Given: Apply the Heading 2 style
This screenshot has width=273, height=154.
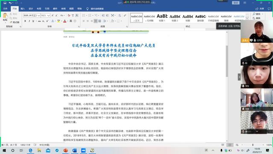Looking at the screenshot, I should 175,18.
